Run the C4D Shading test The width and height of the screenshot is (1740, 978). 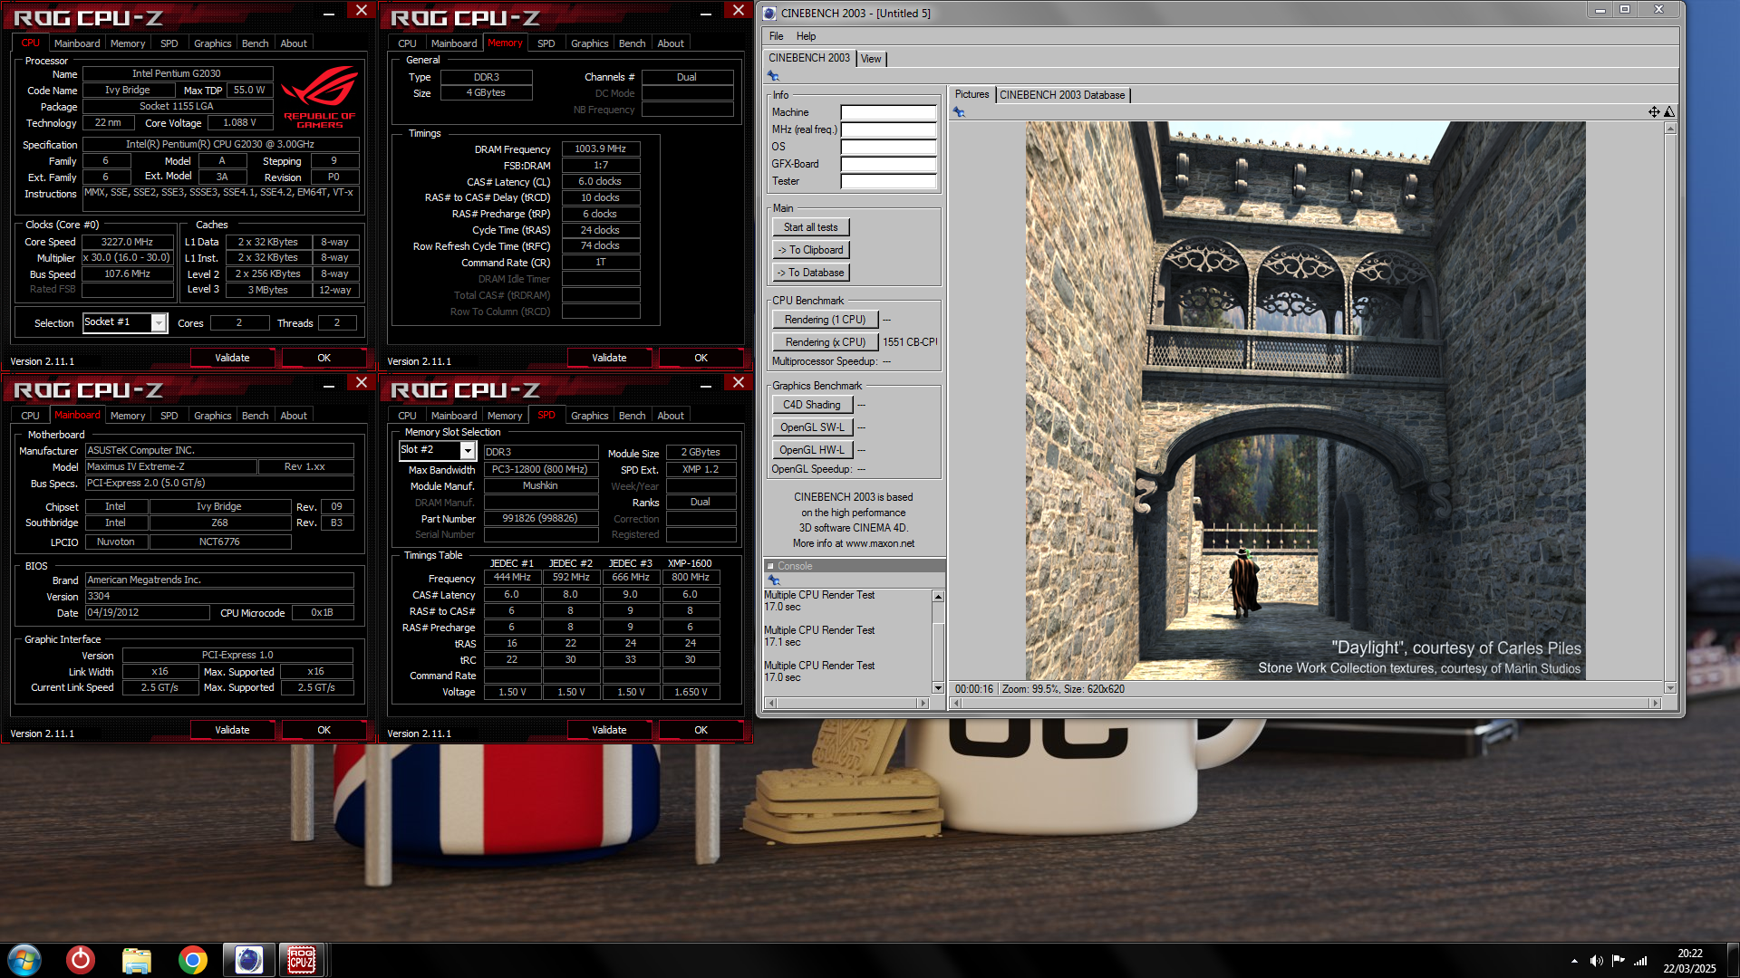click(812, 405)
